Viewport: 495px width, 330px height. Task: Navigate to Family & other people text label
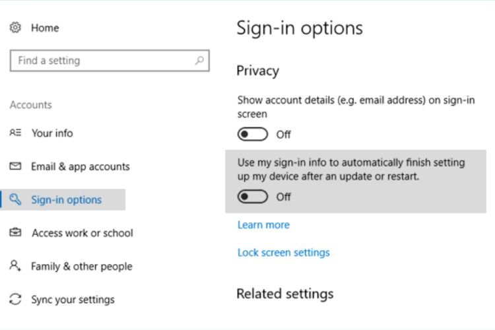[81, 267]
